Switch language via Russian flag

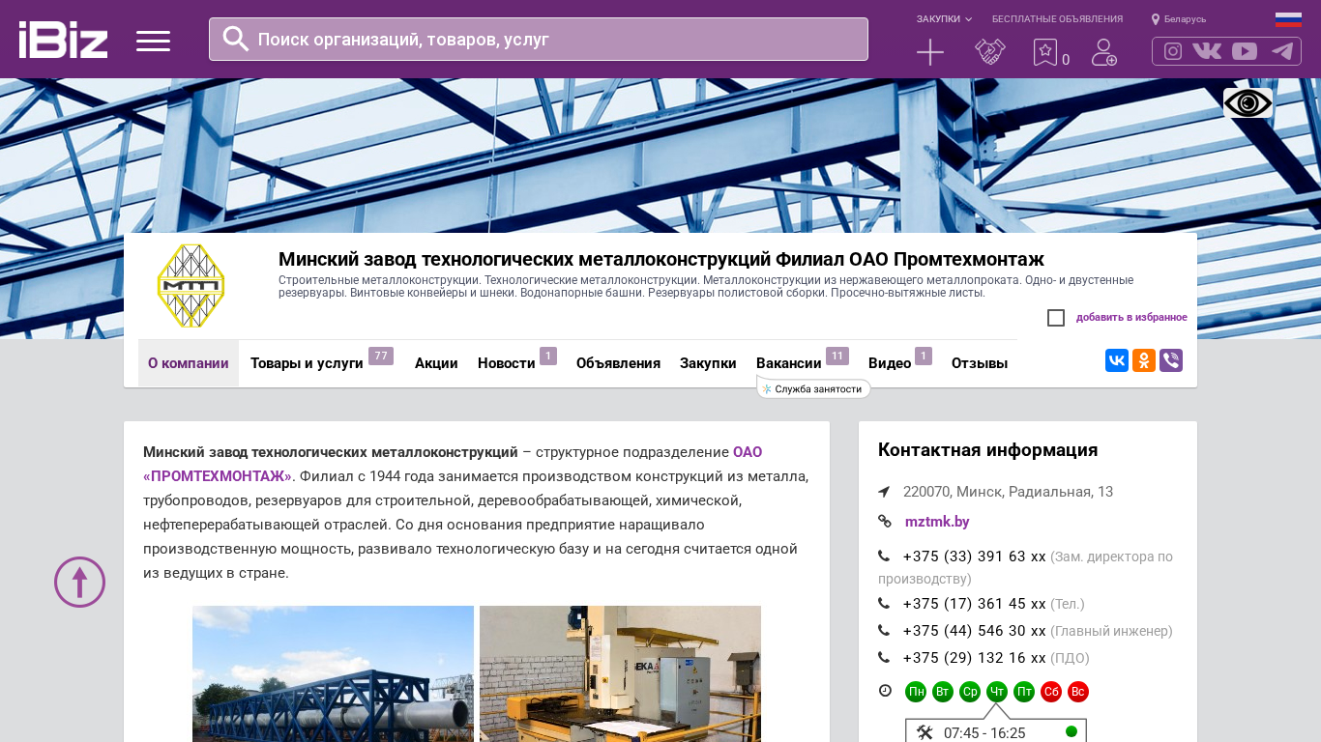(1288, 19)
